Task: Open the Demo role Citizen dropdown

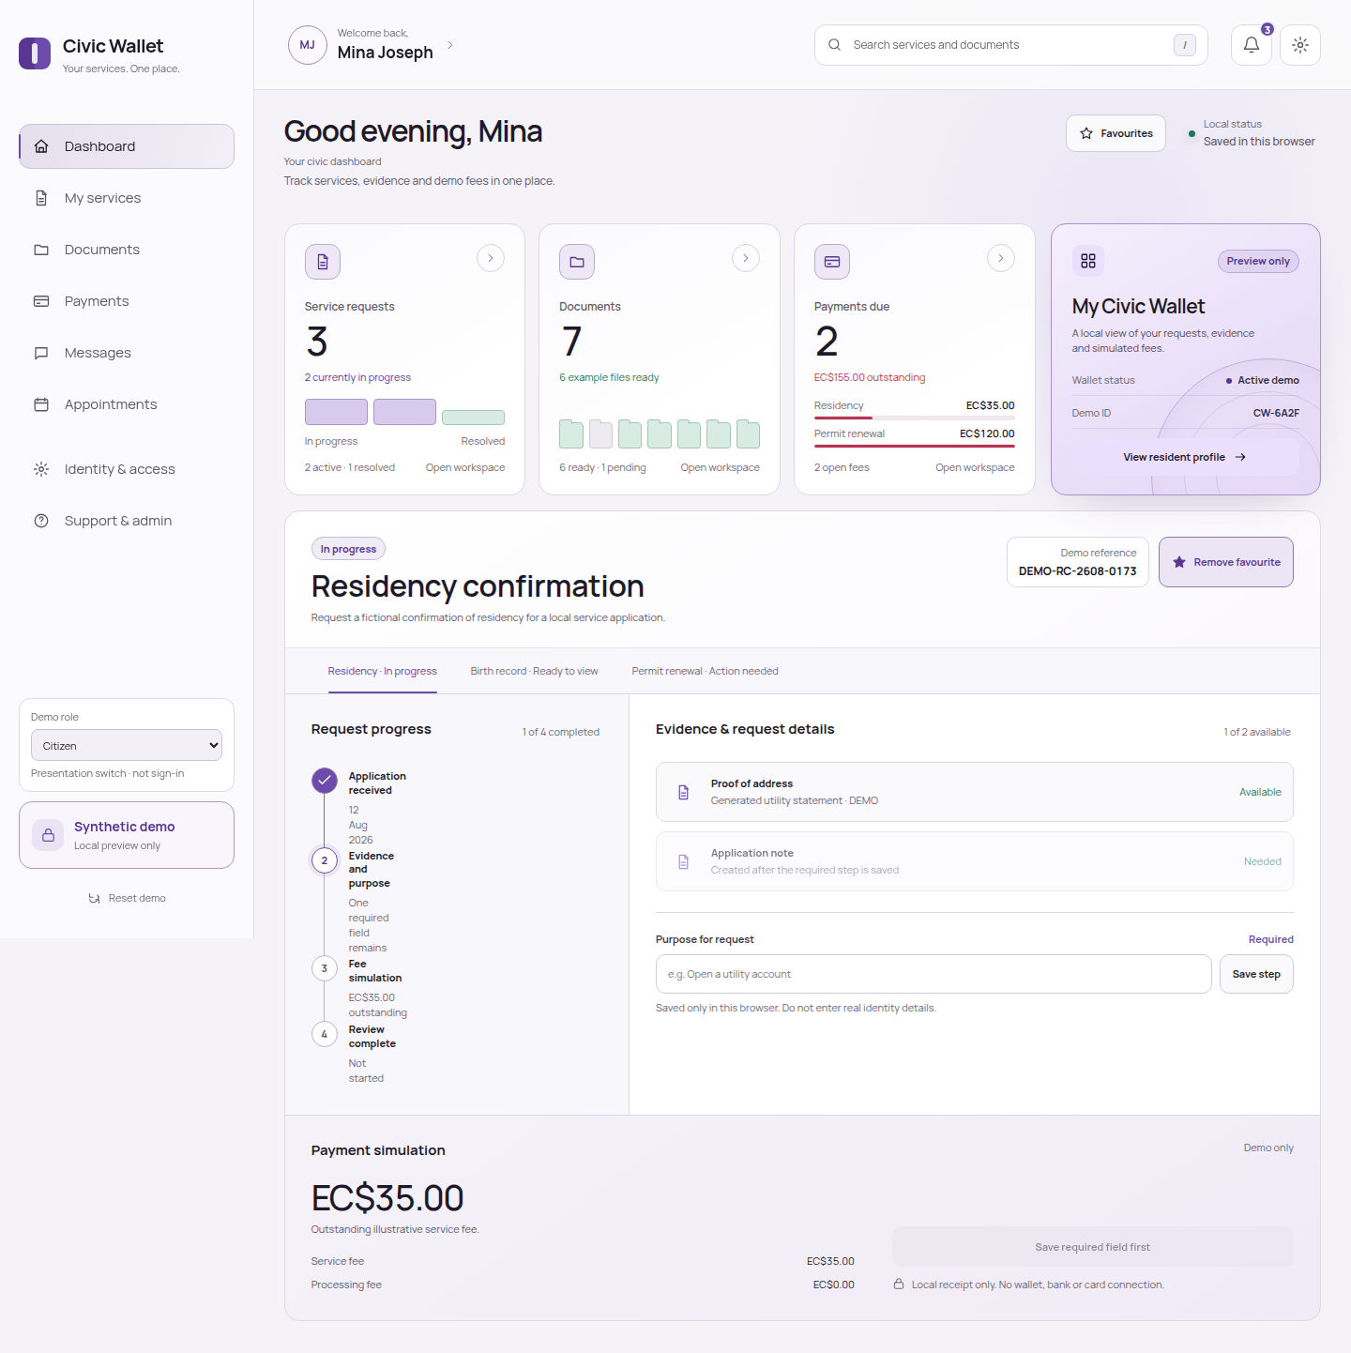Action: [x=127, y=746]
